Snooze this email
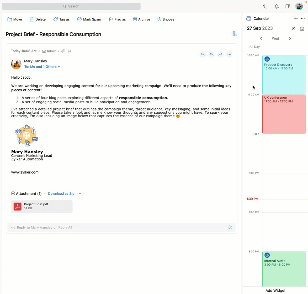This screenshot has height=294, width=308. point(166,19)
